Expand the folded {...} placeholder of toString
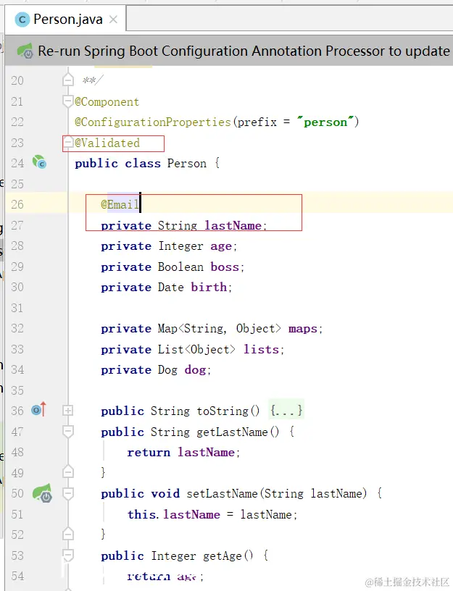This screenshot has height=591, width=453. (x=286, y=410)
